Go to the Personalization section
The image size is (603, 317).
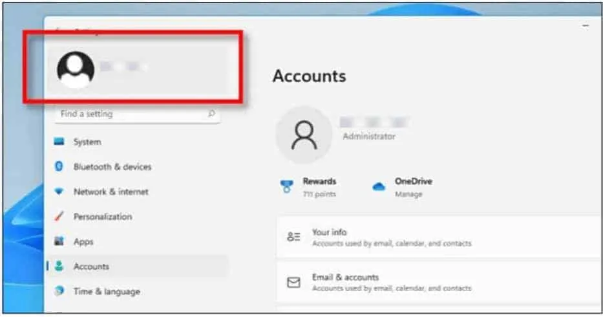[102, 217]
